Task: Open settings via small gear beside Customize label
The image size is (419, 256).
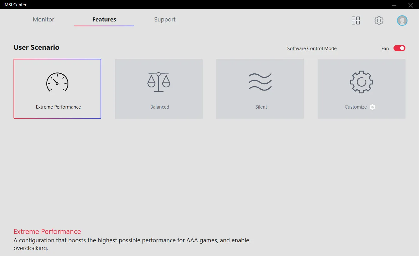Action: pyautogui.click(x=372, y=107)
